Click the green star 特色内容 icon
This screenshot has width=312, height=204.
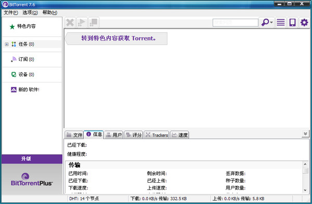pyautogui.click(x=12, y=26)
